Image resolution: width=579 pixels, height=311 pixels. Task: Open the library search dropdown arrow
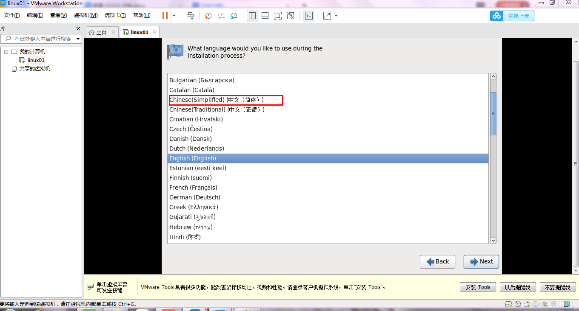coord(78,39)
